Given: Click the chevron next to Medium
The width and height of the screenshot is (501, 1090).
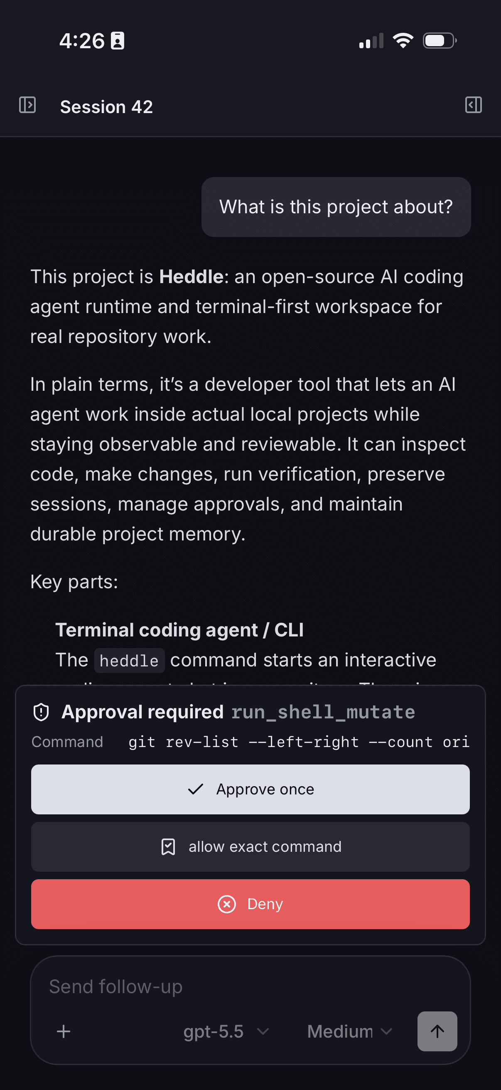Looking at the screenshot, I should [386, 1031].
